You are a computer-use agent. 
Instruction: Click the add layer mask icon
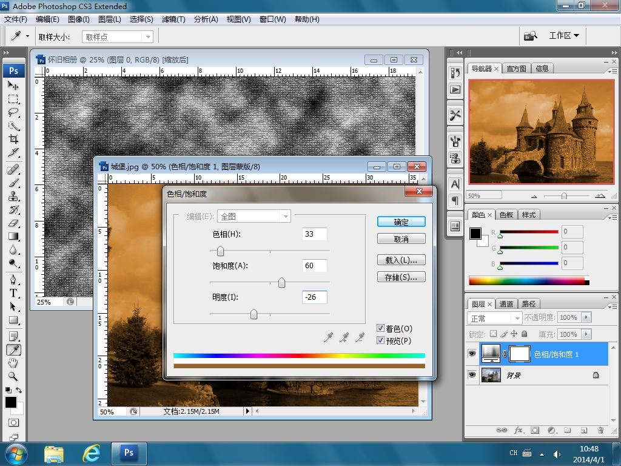point(535,430)
